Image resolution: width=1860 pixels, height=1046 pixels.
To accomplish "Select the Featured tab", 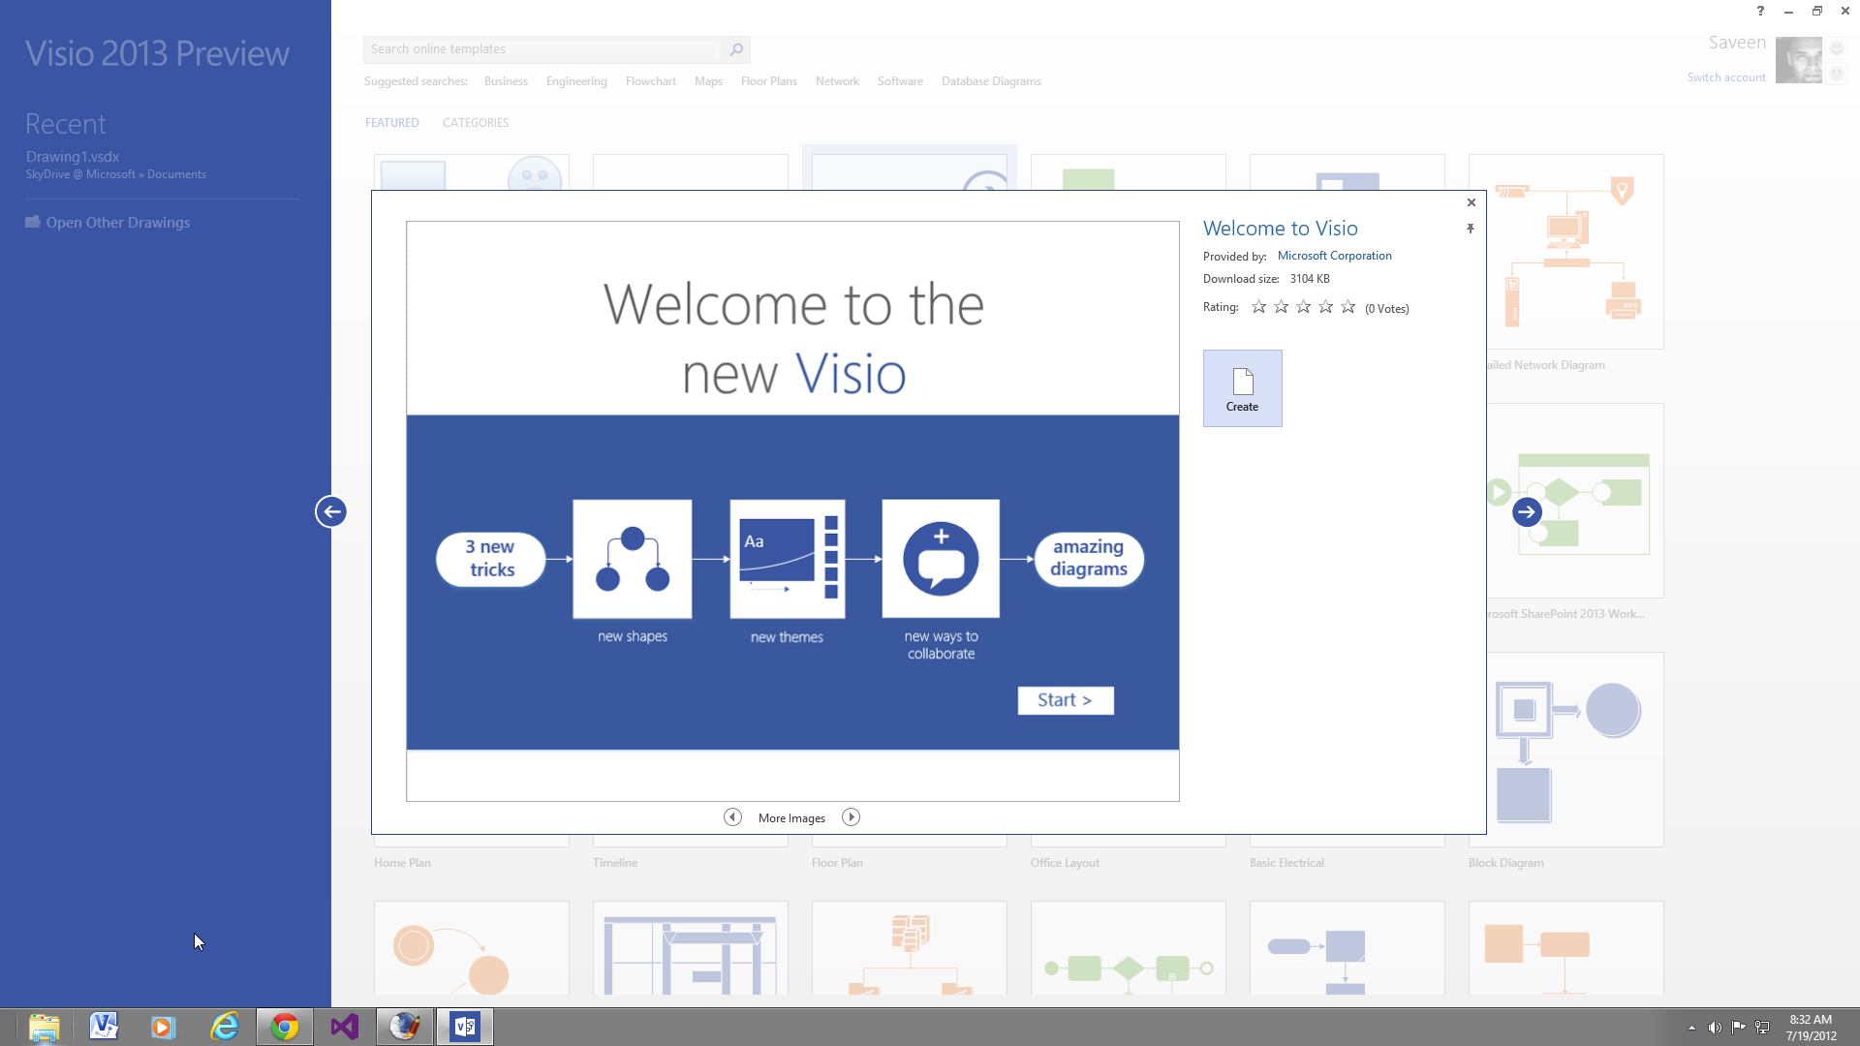I will [x=391, y=123].
